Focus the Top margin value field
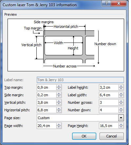This screenshot has height=145, width=131. [47, 87]
